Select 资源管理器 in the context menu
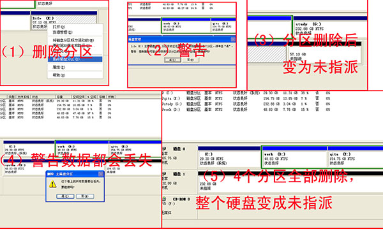The image size is (383, 239). click(63, 33)
